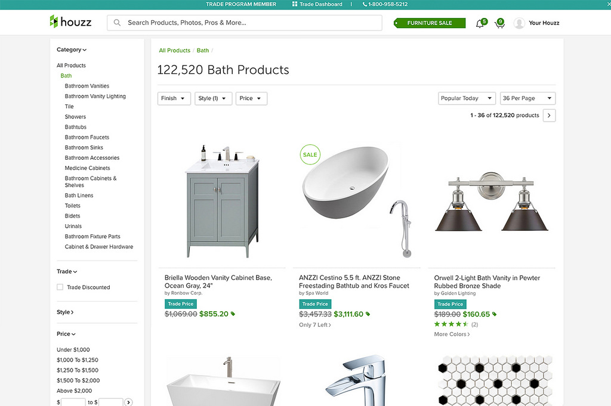Open the notifications bell
This screenshot has width=611, height=406.
click(x=480, y=23)
